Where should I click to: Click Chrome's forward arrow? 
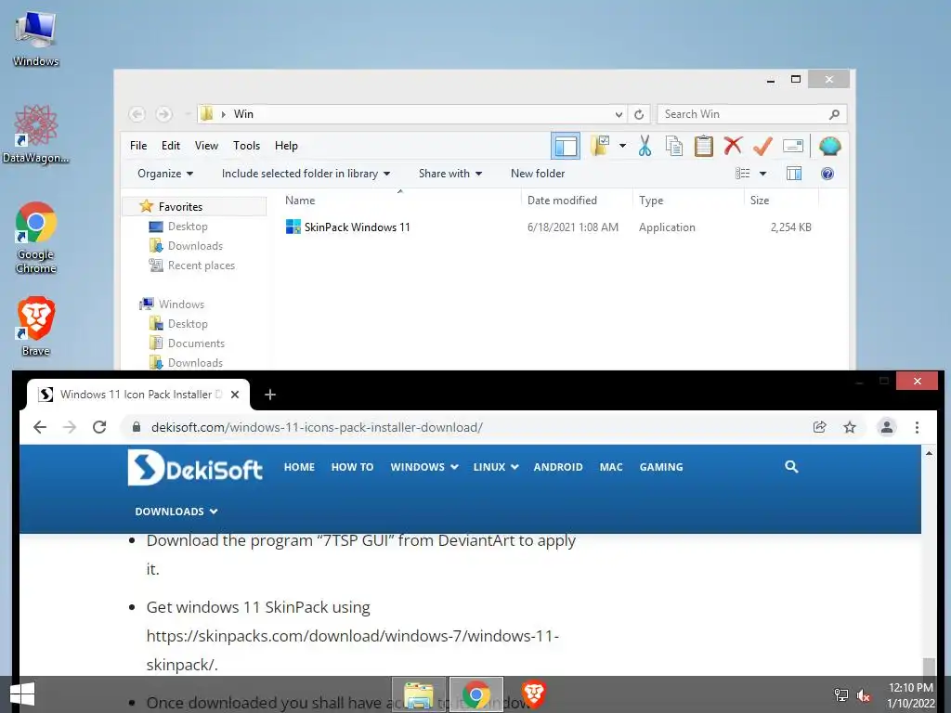(x=70, y=427)
